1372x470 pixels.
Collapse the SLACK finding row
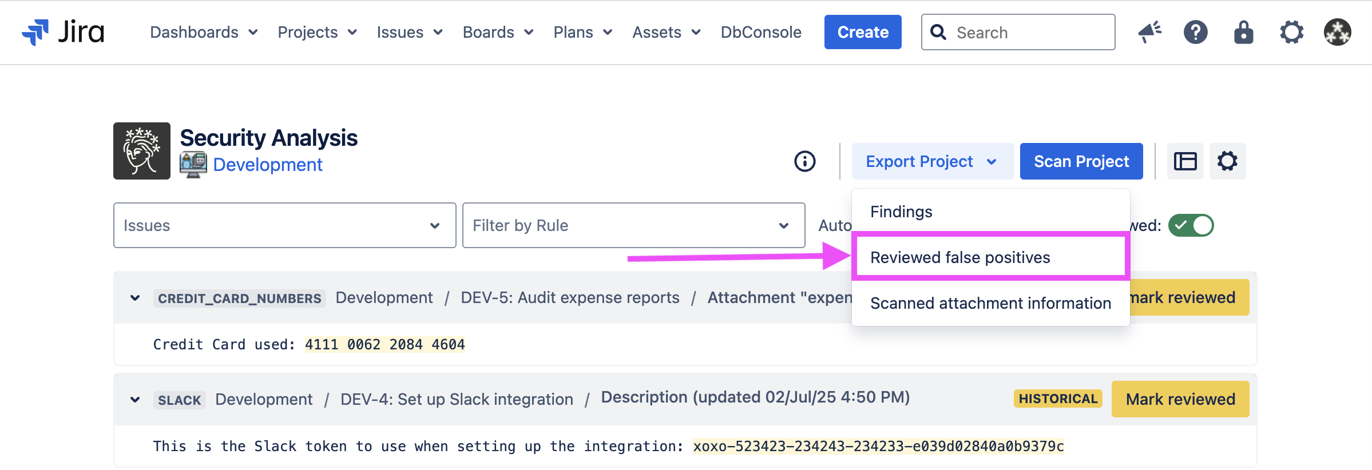(x=135, y=400)
